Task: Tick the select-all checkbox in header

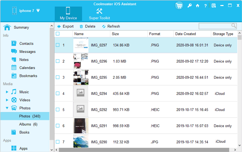Action: click(58, 34)
